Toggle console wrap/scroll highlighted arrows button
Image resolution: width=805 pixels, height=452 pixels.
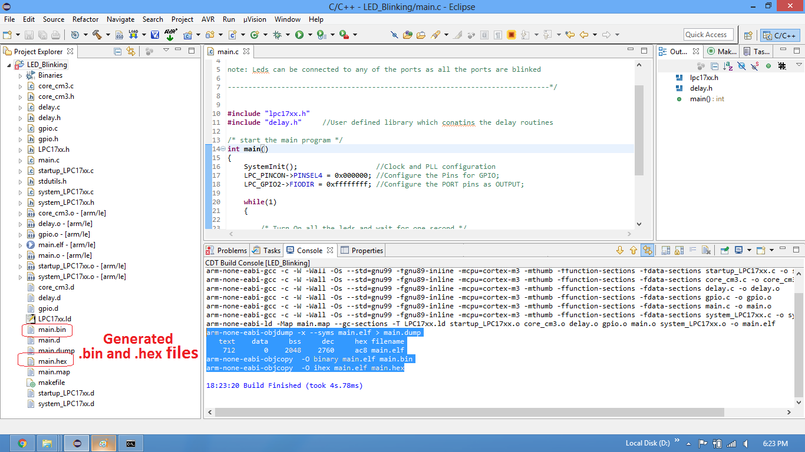(647, 250)
